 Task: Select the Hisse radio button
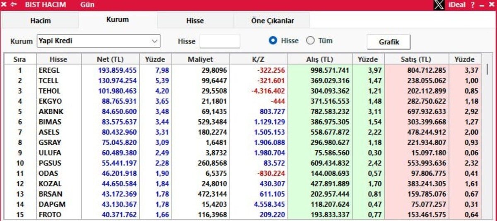tap(273, 41)
